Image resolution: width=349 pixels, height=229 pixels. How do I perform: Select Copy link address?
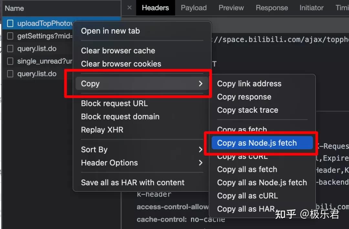click(249, 84)
